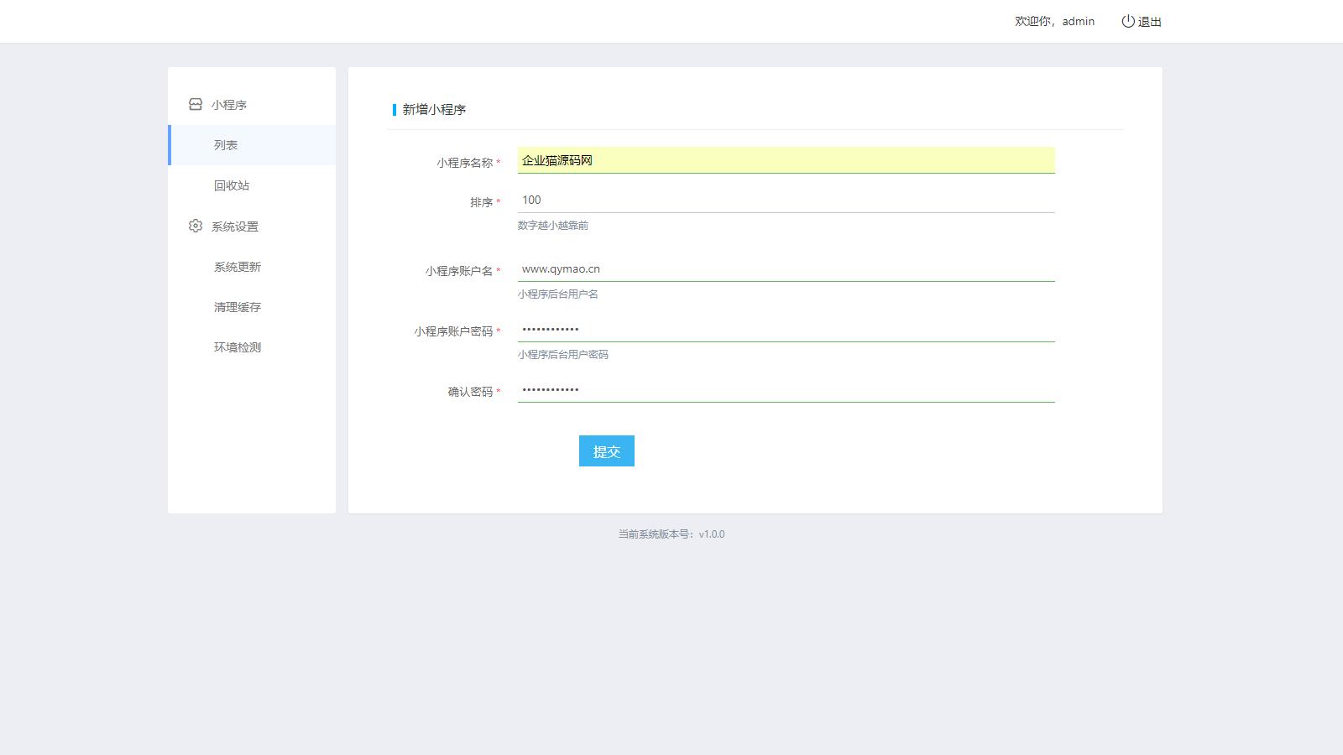The width and height of the screenshot is (1343, 755).
Task: Click the 退出 logout link text
Action: (1150, 22)
